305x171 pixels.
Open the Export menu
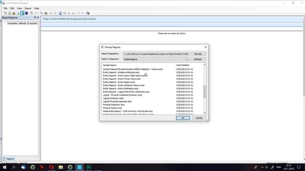(28, 9)
